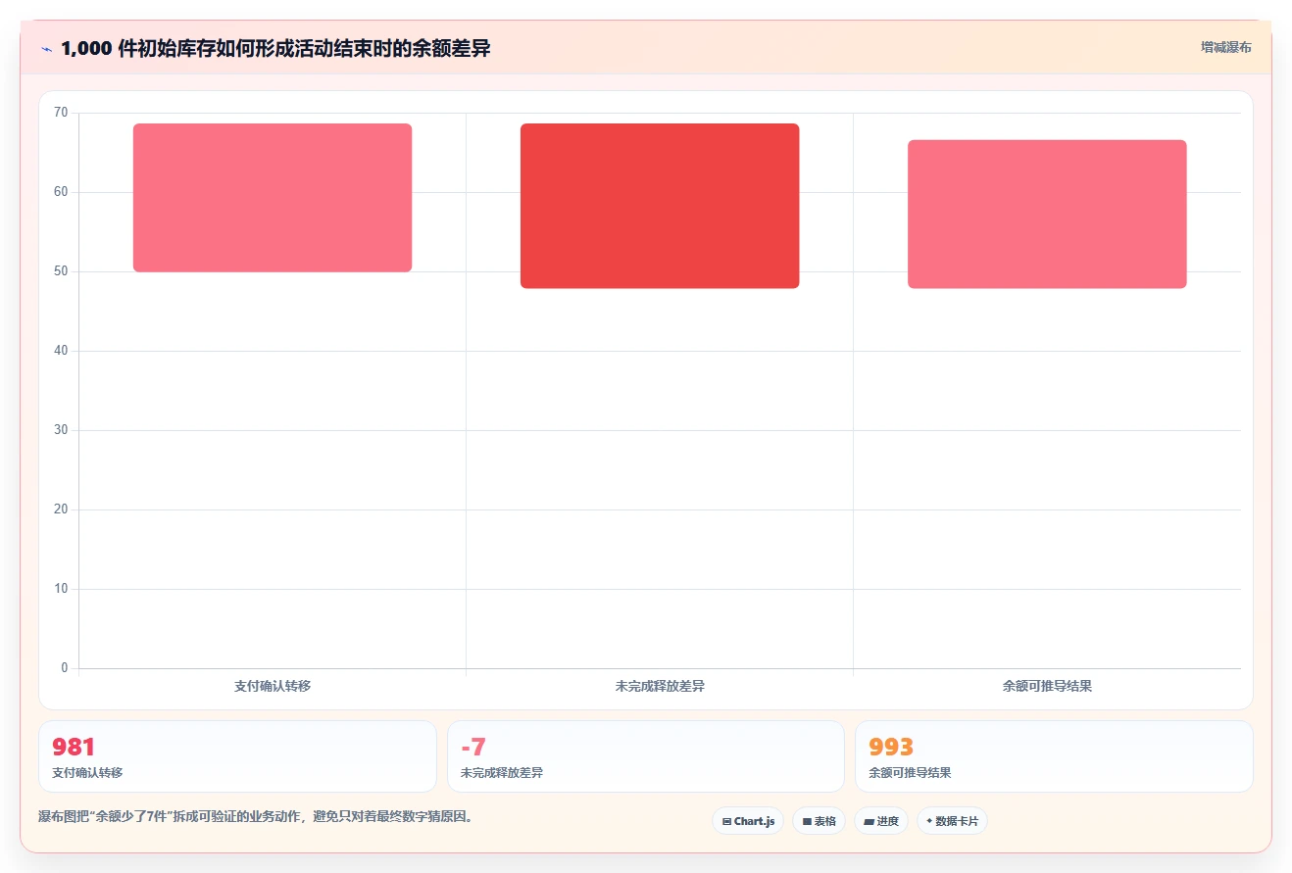Screen dimensions: 1292x873
Task: Click the y-axis value 70
Action: tap(61, 113)
